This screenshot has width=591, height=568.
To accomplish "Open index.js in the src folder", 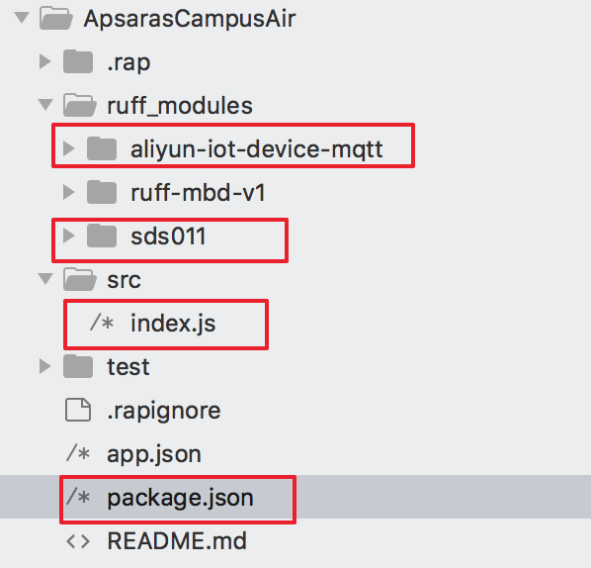I will [173, 324].
